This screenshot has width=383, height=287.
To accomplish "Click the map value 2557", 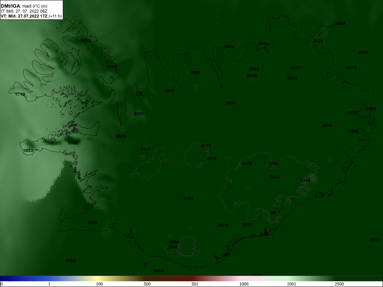I will tap(248, 225).
